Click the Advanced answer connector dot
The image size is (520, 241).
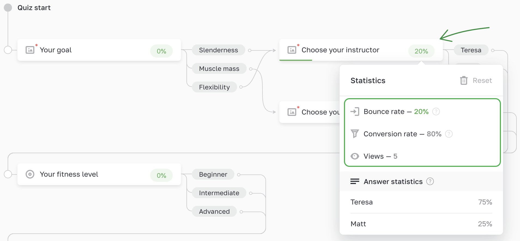click(x=241, y=212)
